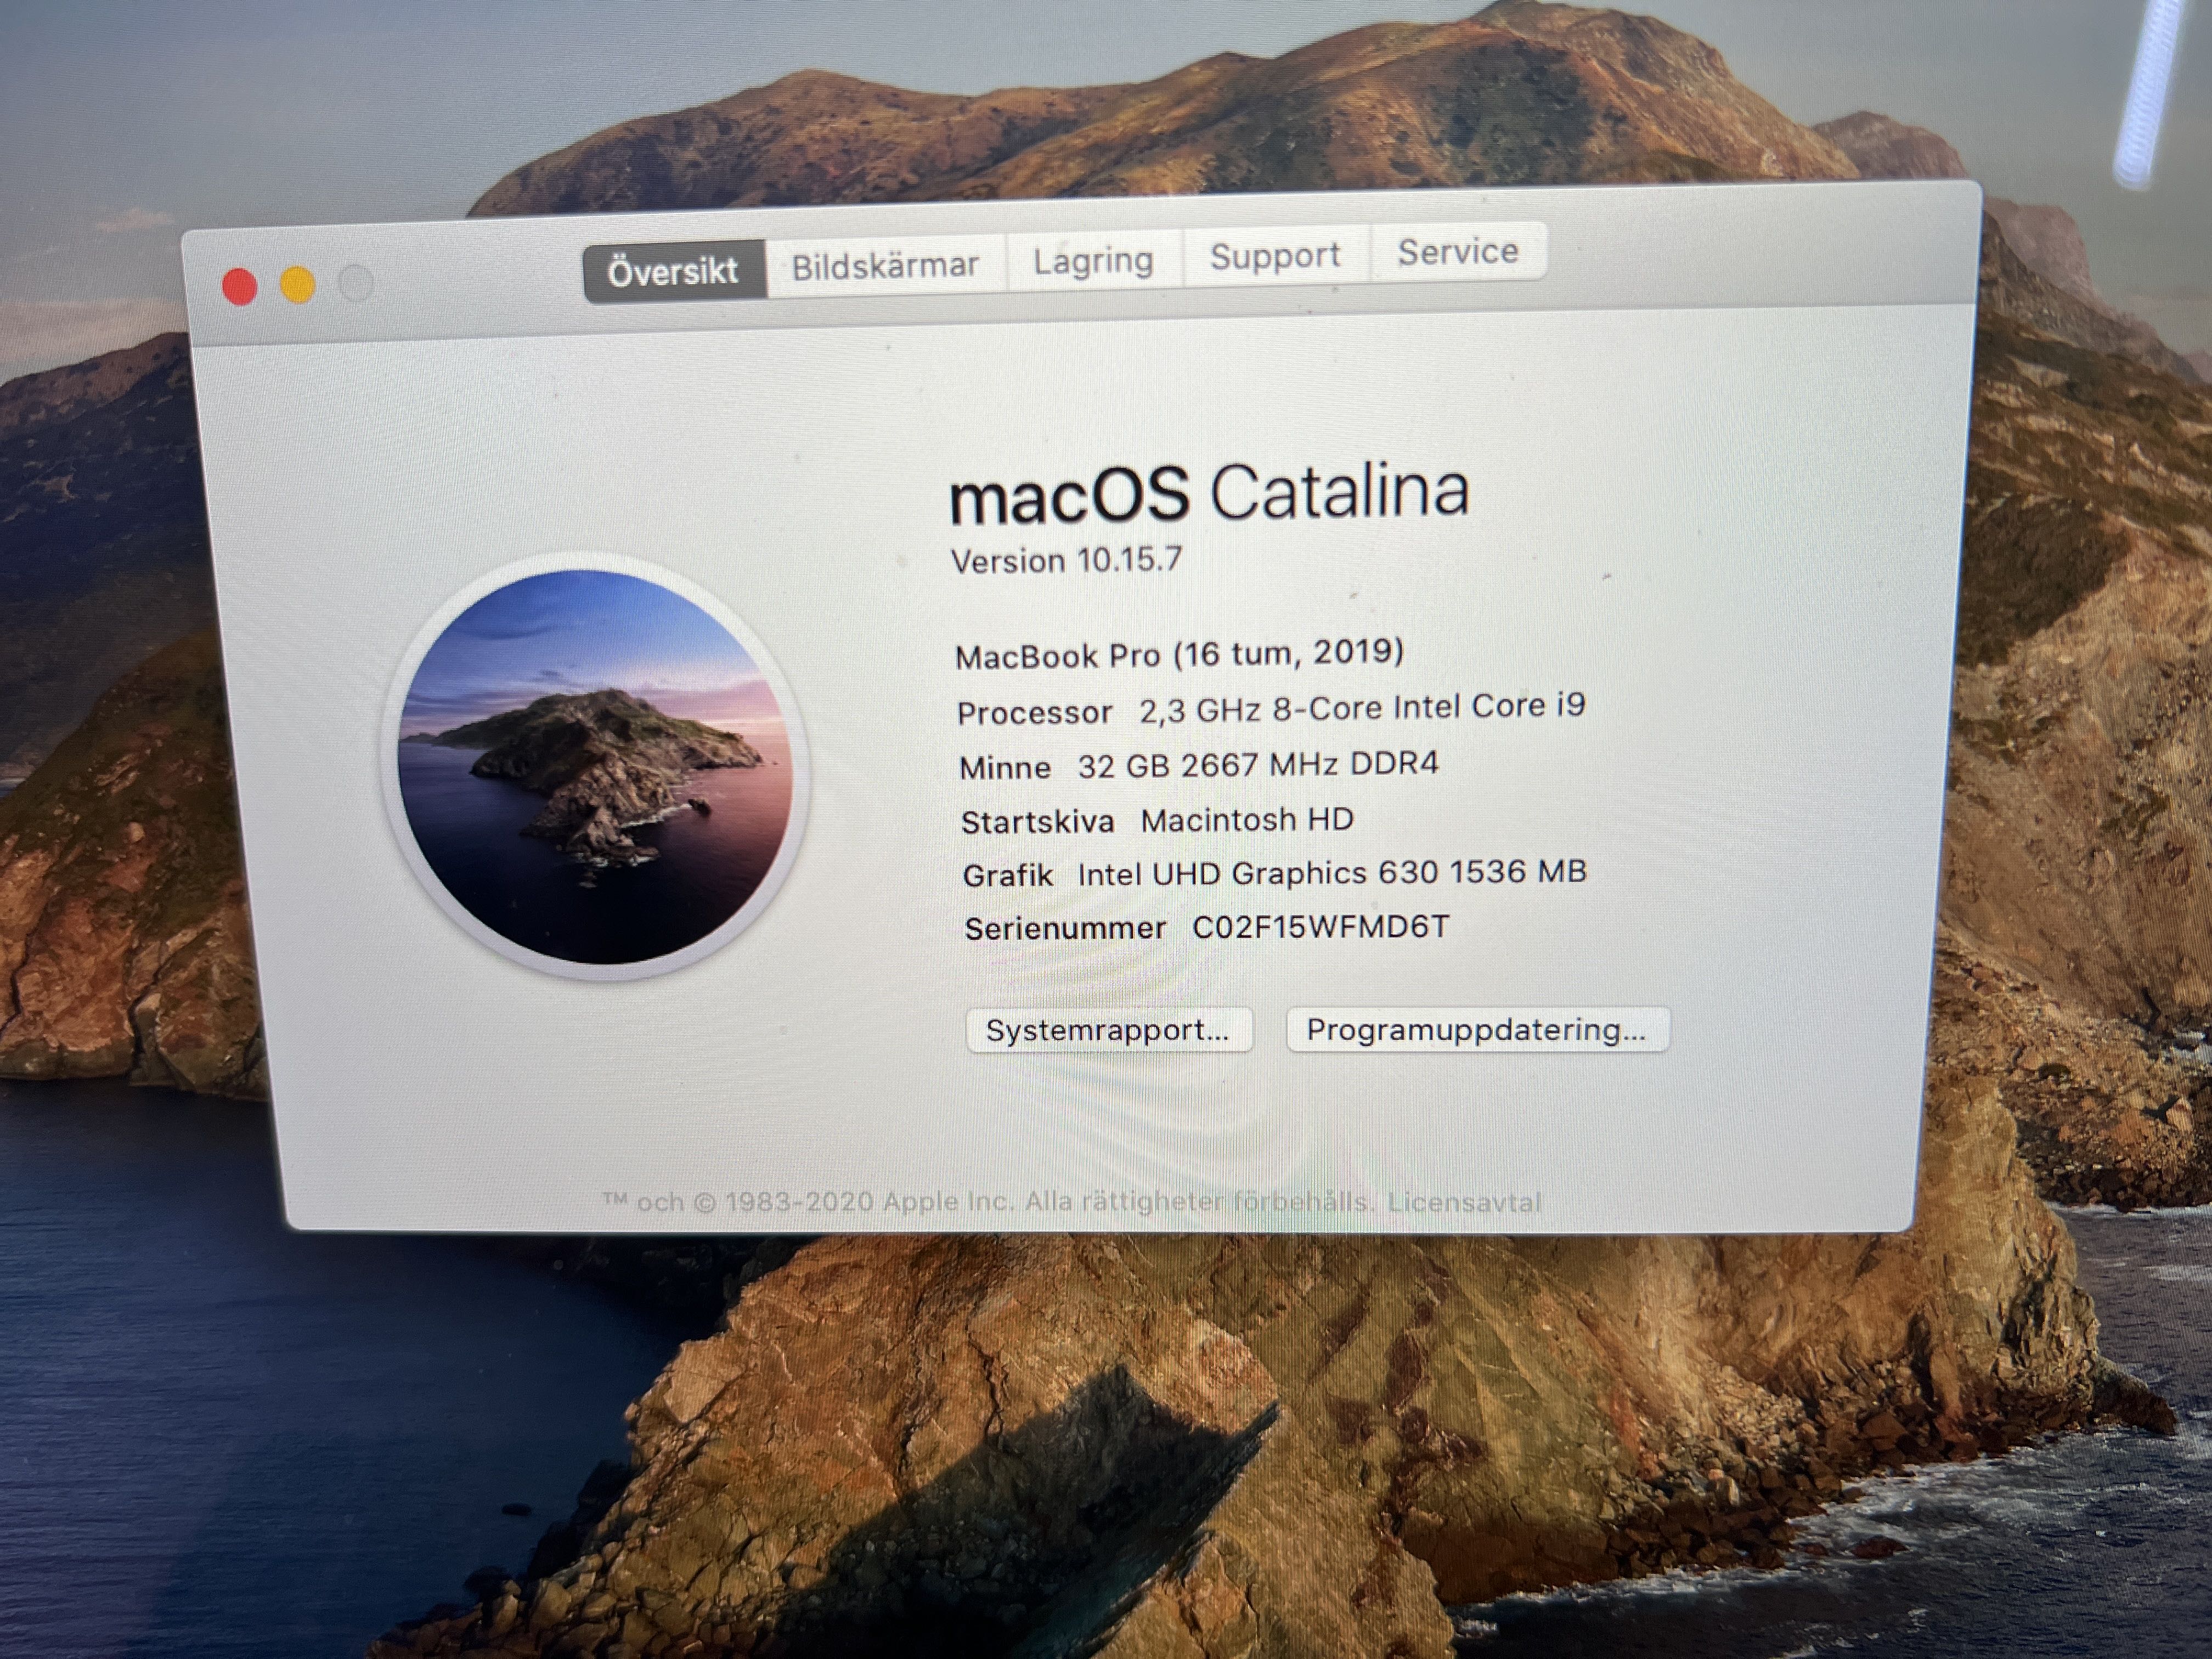Select the Lagring tab
The width and height of the screenshot is (2212, 1659).
tap(1093, 261)
